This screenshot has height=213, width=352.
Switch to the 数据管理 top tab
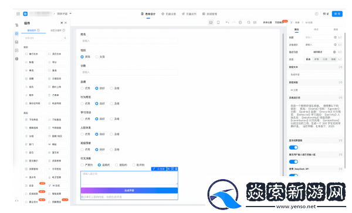point(209,14)
